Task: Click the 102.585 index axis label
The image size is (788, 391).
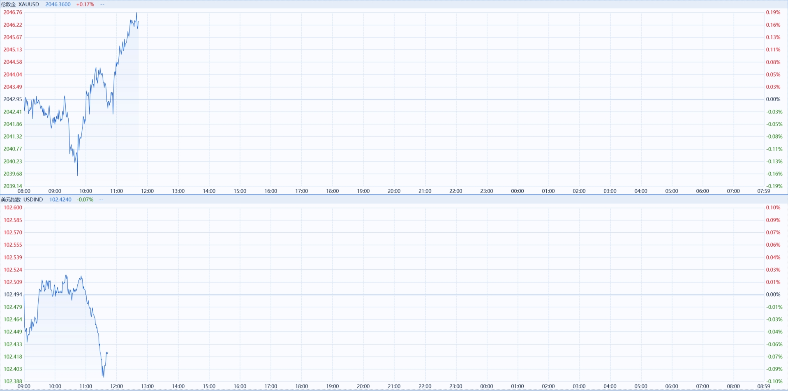Action: click(x=13, y=220)
